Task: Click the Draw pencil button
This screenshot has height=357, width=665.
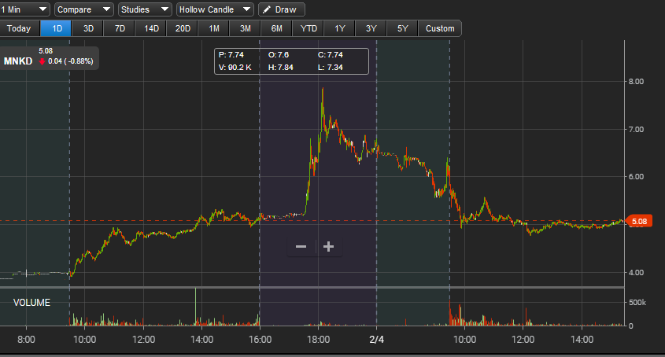Action: tap(282, 9)
